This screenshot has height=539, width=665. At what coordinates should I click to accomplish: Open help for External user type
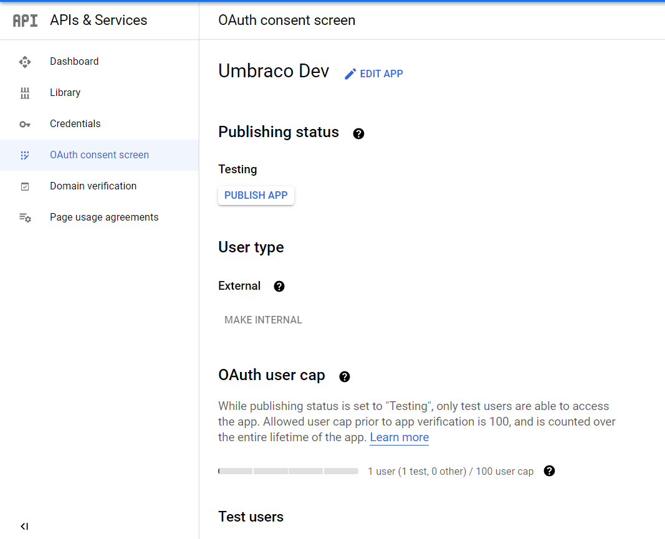coord(279,286)
